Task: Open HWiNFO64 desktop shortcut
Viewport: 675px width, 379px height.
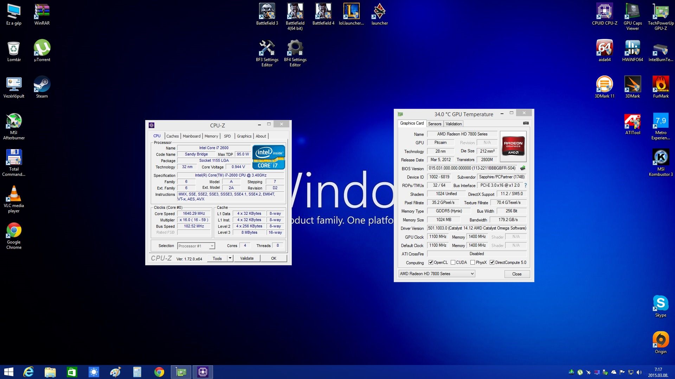Action: pyautogui.click(x=632, y=51)
